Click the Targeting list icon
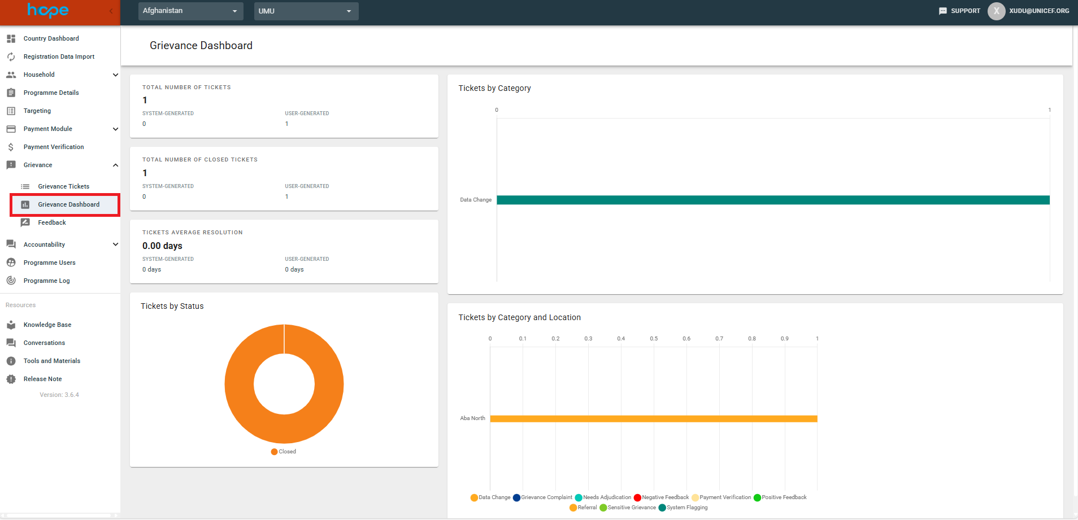Viewport: 1078px width, 520px height. [11, 111]
